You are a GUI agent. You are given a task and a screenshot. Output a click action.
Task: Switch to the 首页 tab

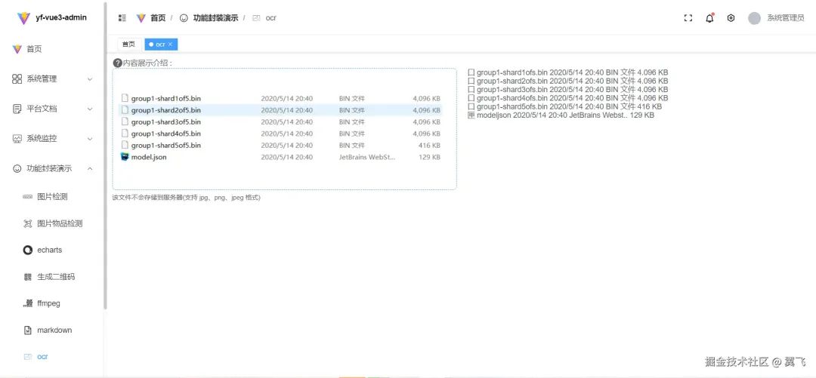coord(128,45)
